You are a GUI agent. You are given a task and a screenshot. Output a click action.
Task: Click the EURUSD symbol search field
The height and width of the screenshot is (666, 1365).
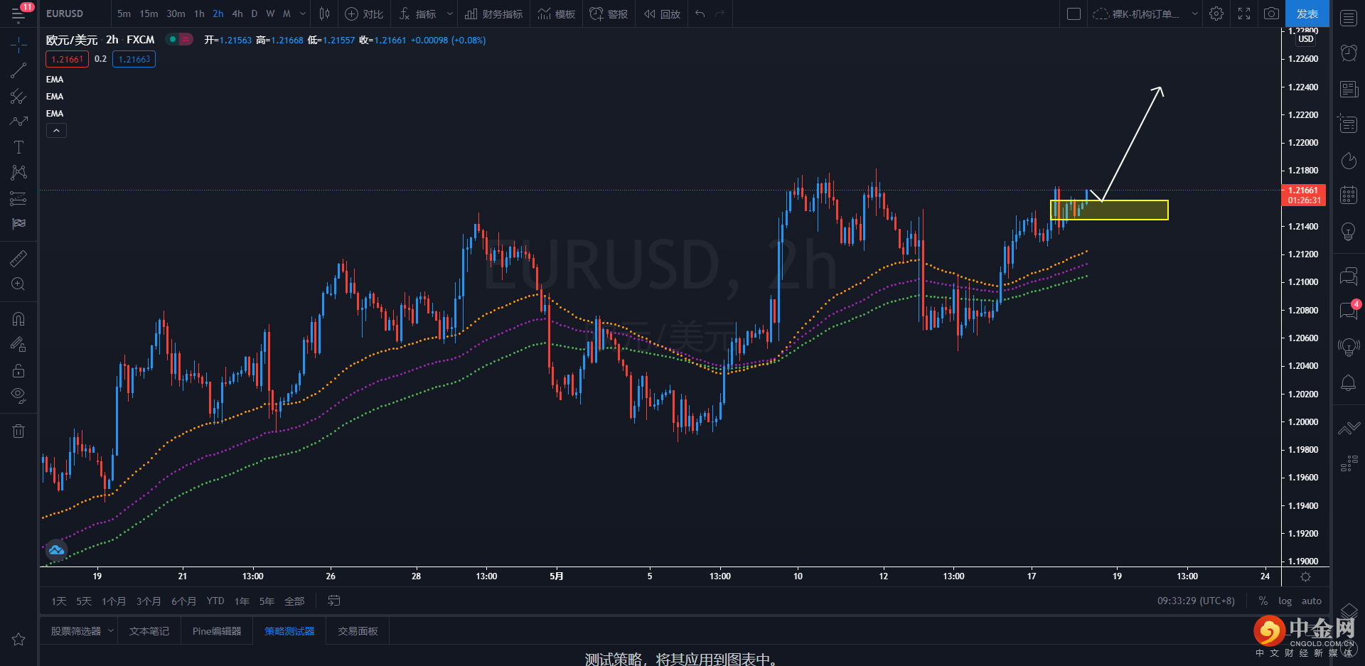click(x=65, y=14)
